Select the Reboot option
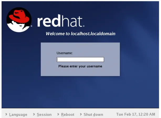 [x=68, y=115]
